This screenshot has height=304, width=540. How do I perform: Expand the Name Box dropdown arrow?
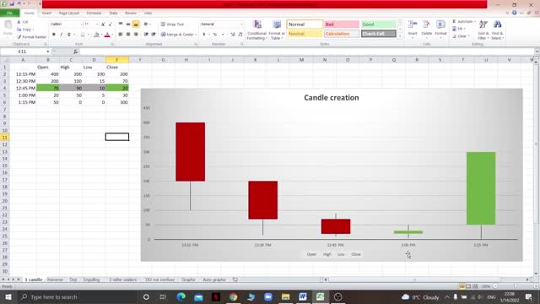48,52
